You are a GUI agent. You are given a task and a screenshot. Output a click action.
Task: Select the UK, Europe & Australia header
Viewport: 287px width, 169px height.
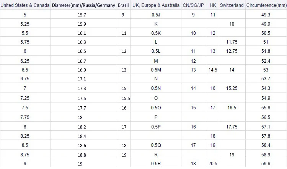pos(156,5)
